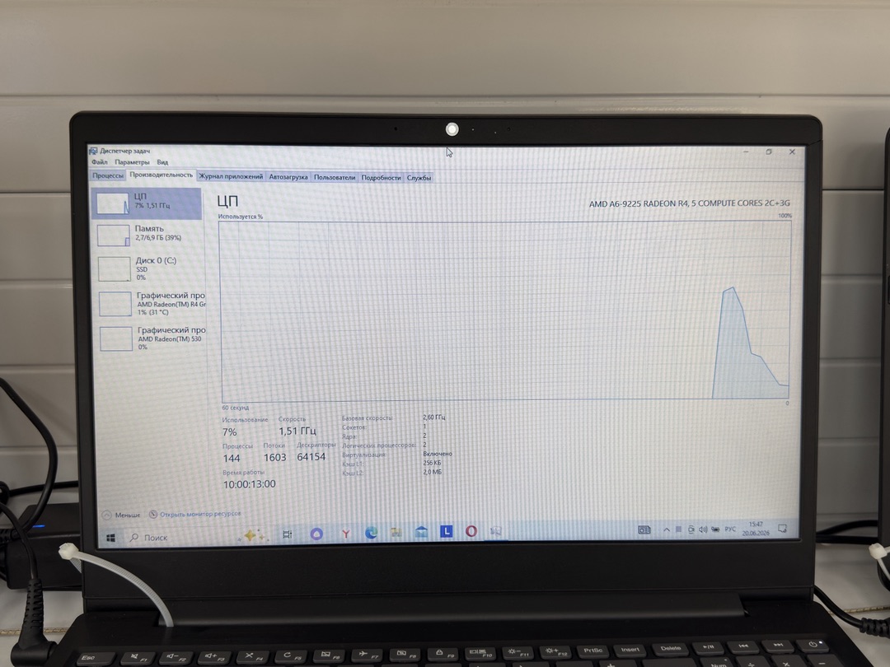Viewport: 890px width, 667px height.
Task: Select the Диск 0 (C:) item
Action: (x=148, y=268)
